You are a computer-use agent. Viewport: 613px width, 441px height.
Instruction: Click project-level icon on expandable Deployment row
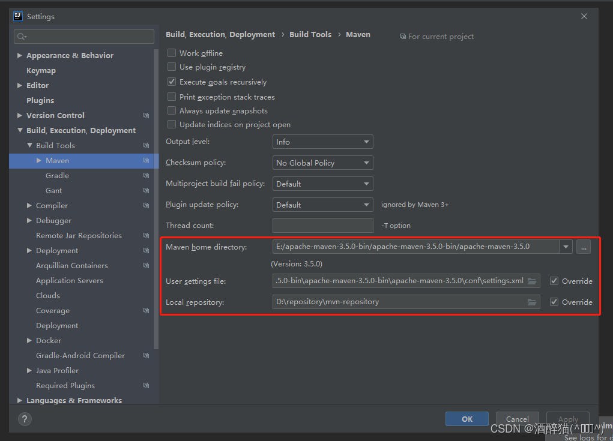pos(146,250)
